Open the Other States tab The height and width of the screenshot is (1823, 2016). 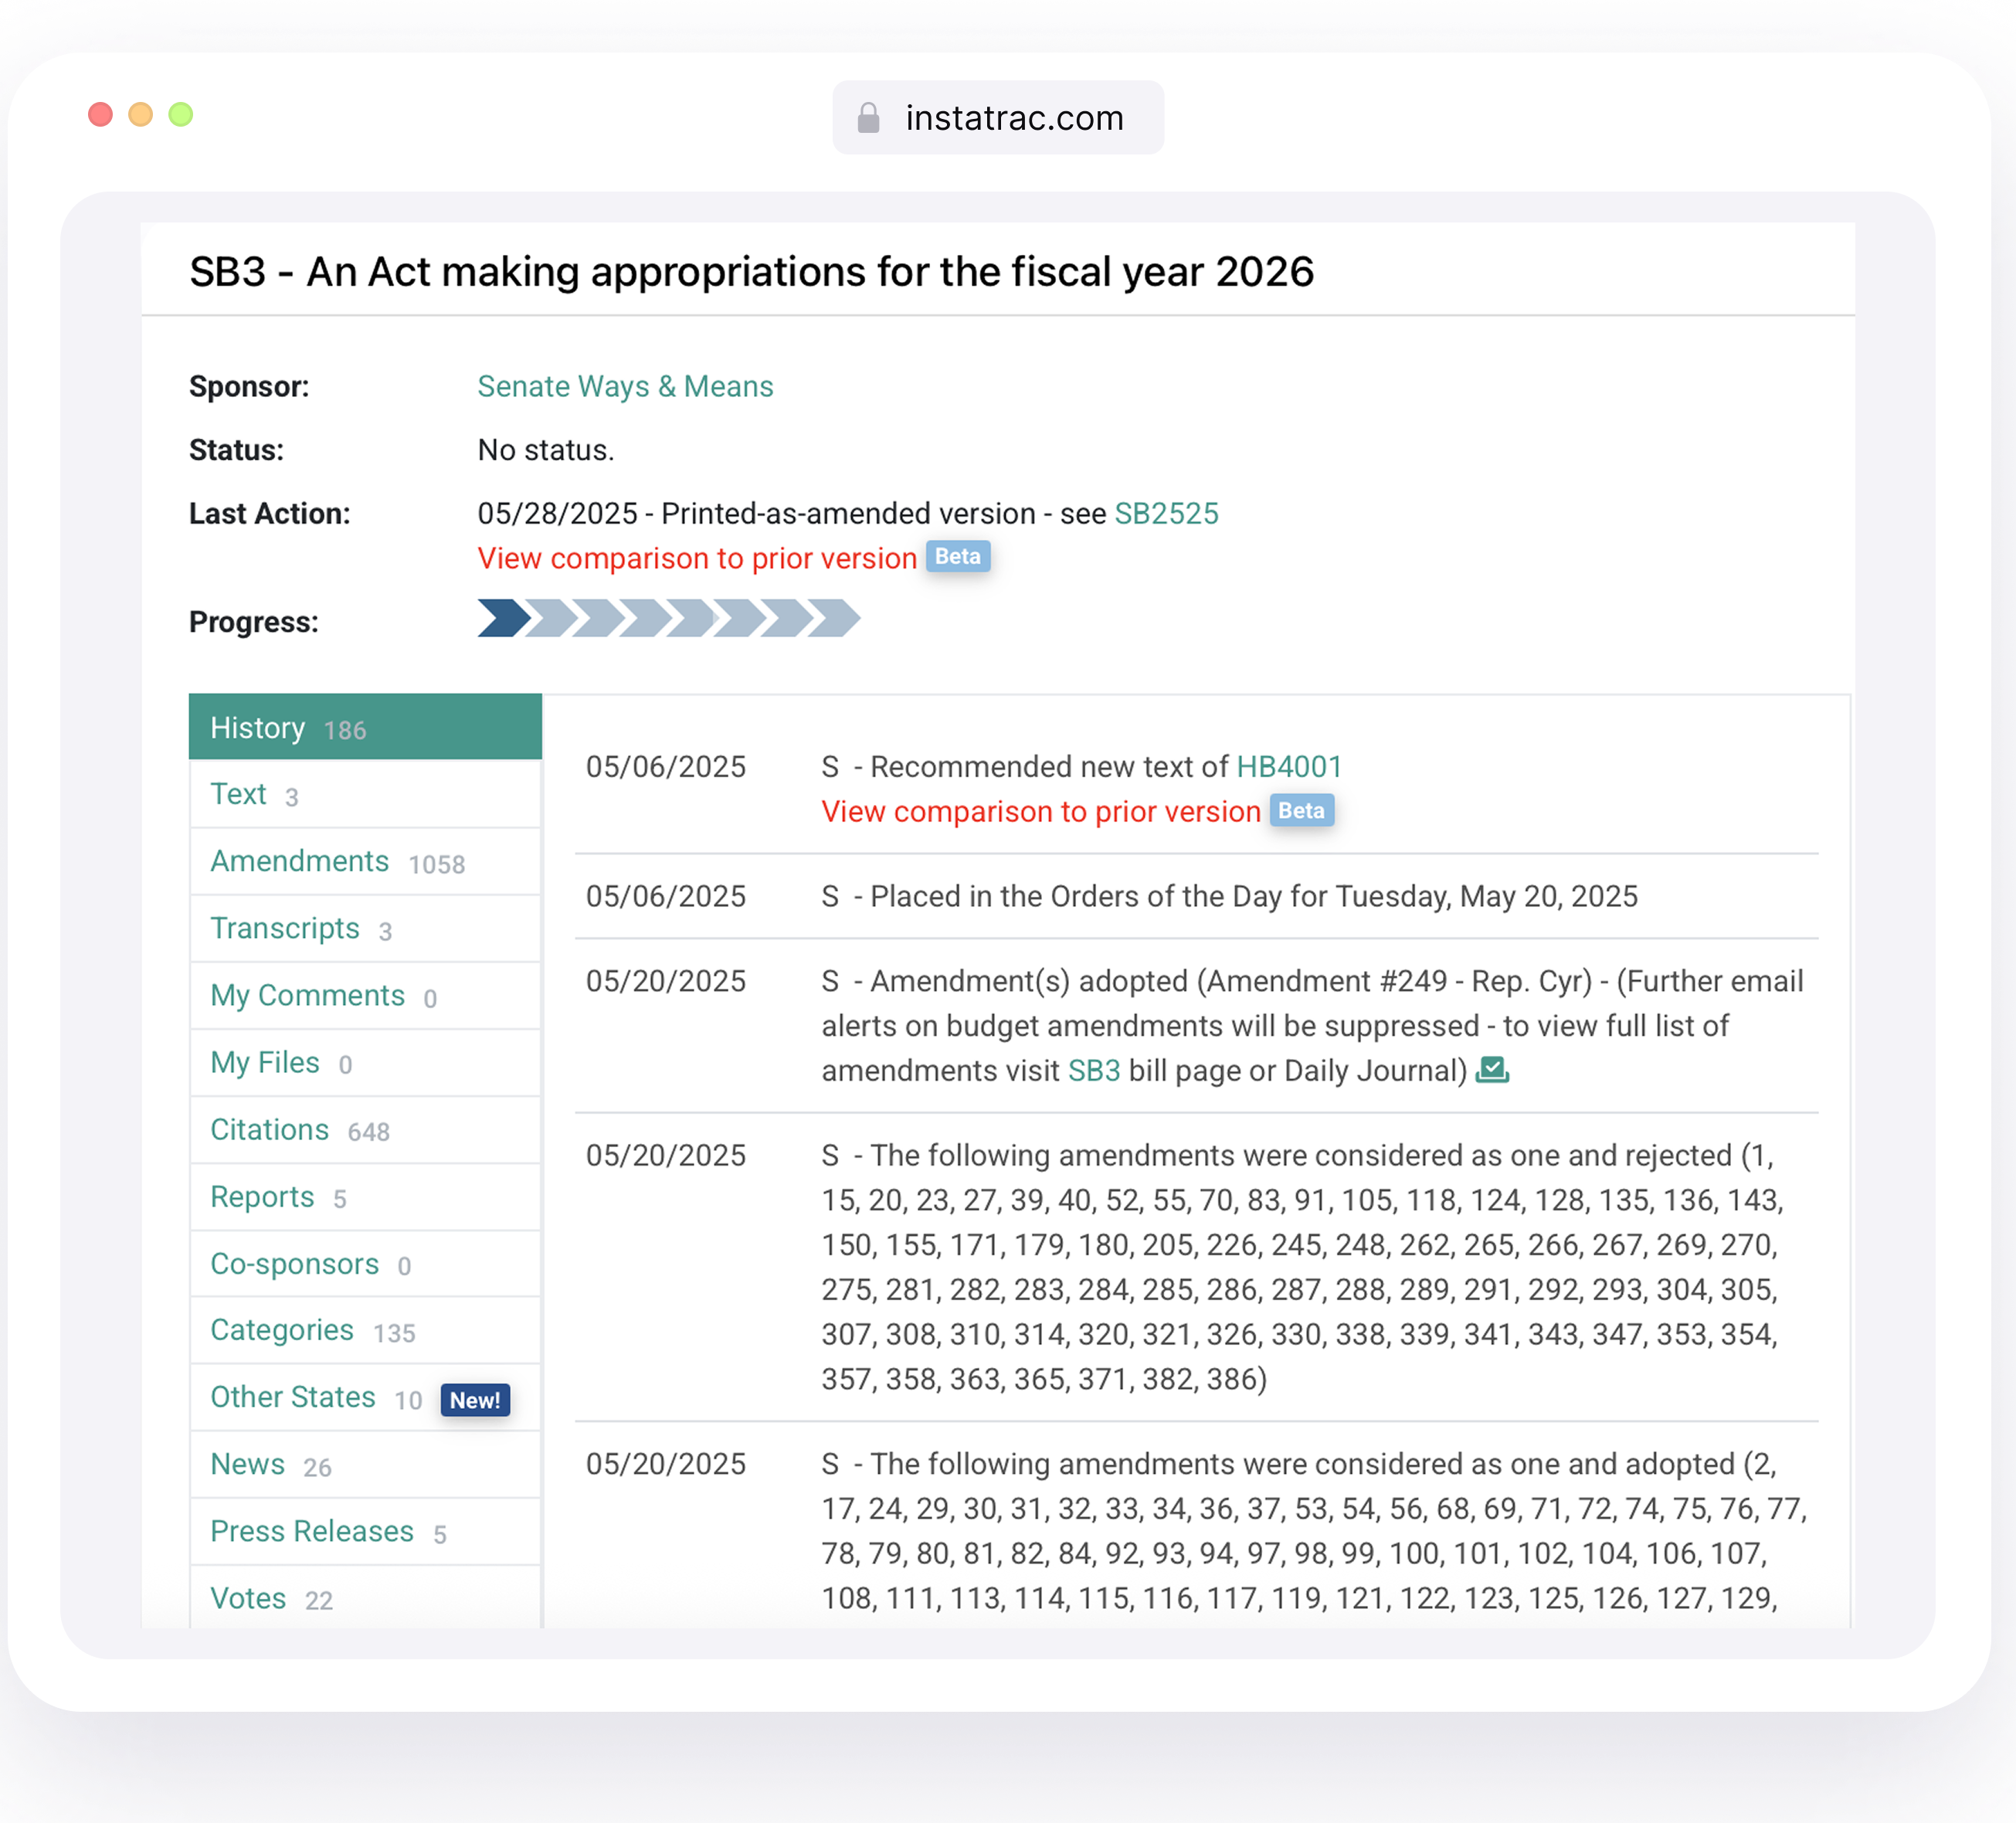(365, 1397)
